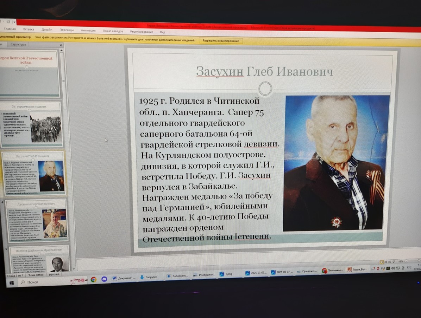Open the Переходы ribbon tab

[67, 30]
